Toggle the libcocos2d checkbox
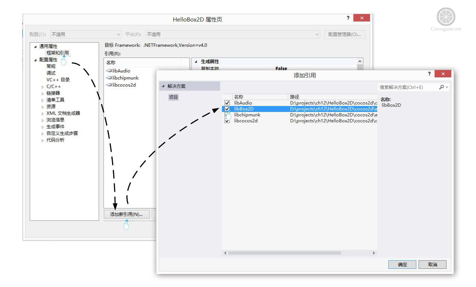 [x=228, y=121]
